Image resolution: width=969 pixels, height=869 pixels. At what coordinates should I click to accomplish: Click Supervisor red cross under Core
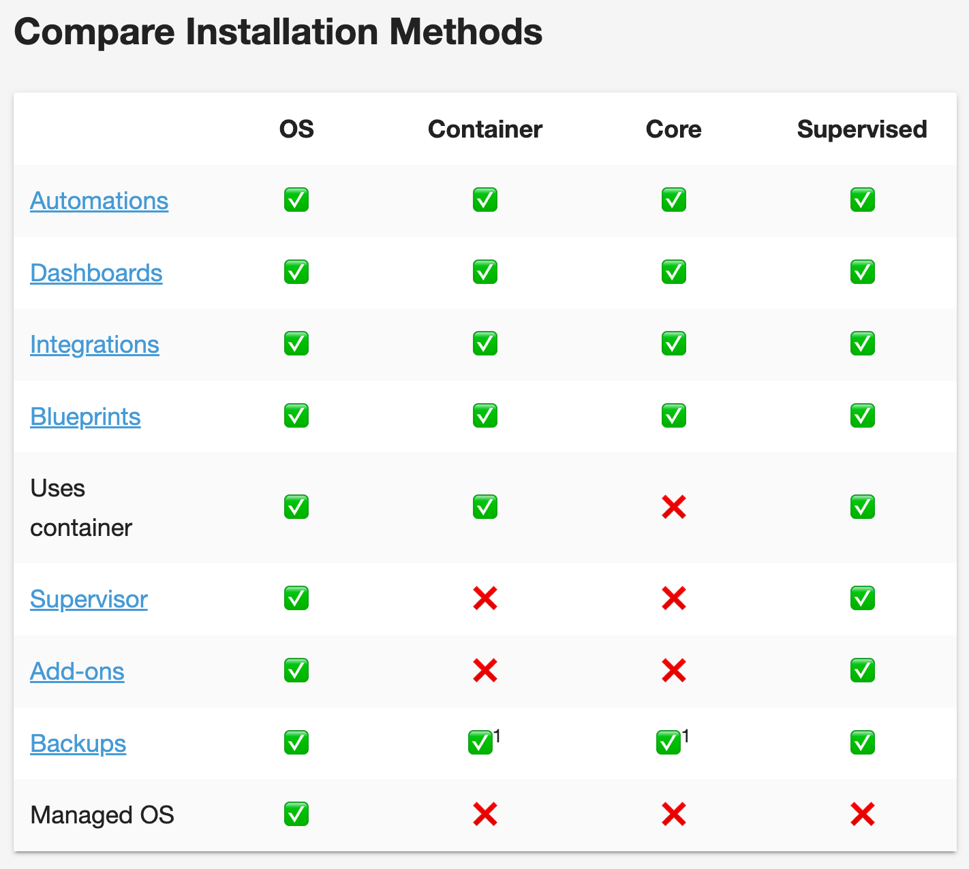(674, 599)
